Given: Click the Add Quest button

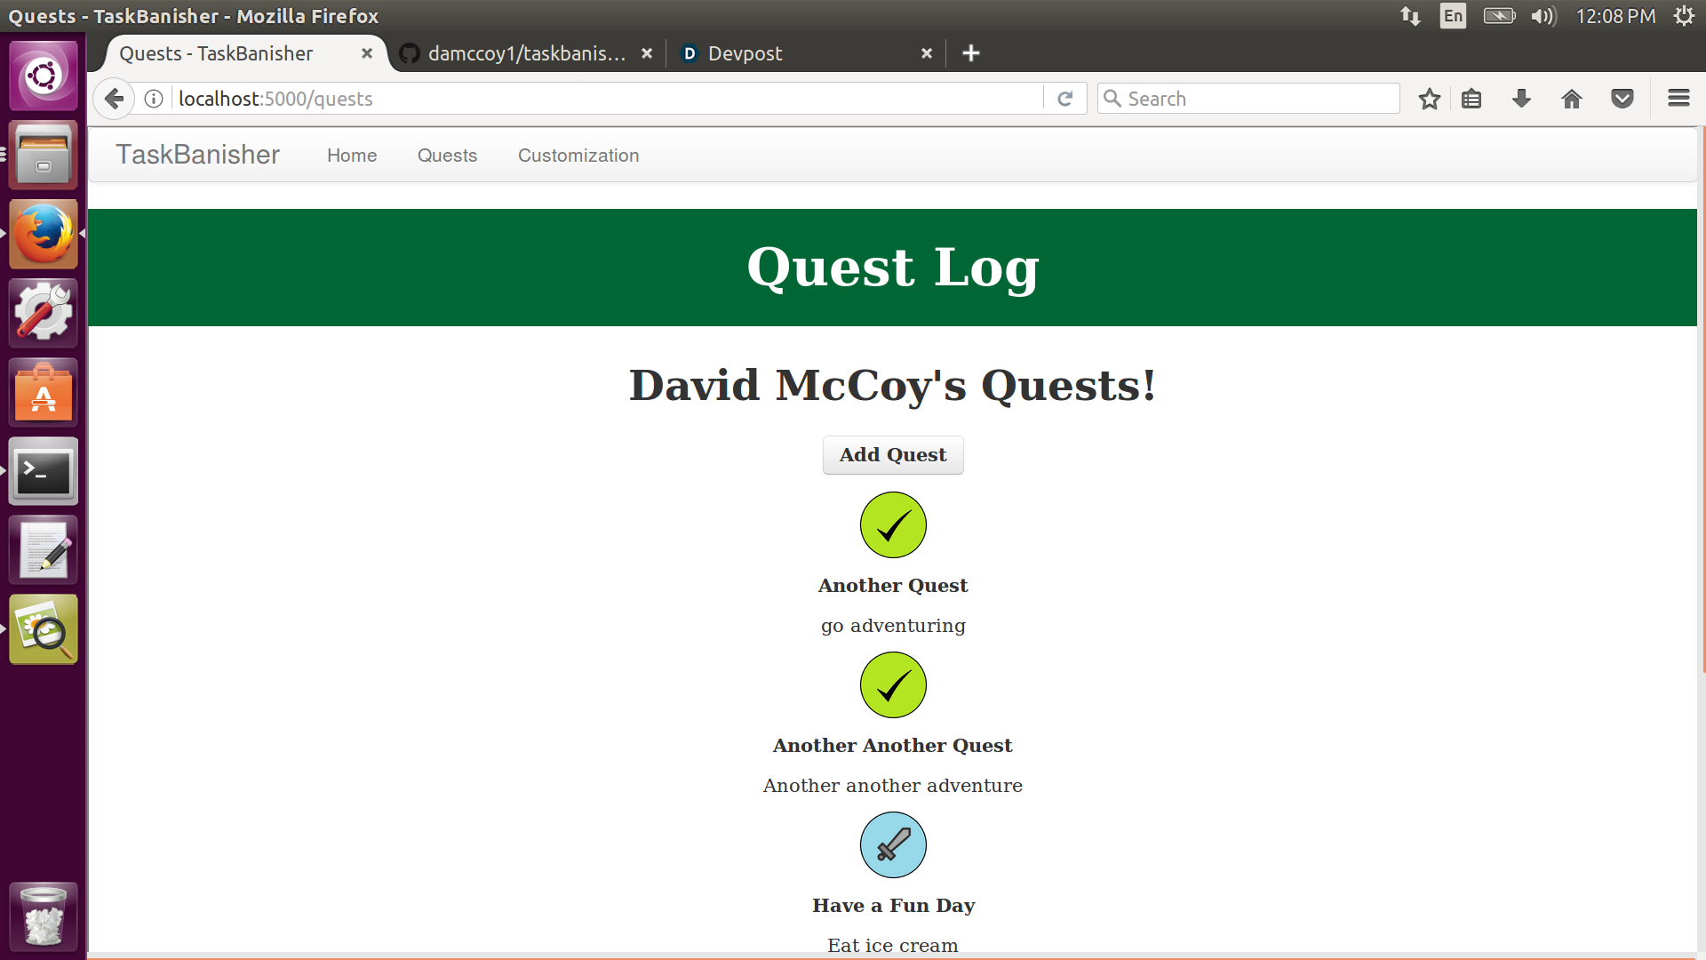Looking at the screenshot, I should (x=893, y=455).
